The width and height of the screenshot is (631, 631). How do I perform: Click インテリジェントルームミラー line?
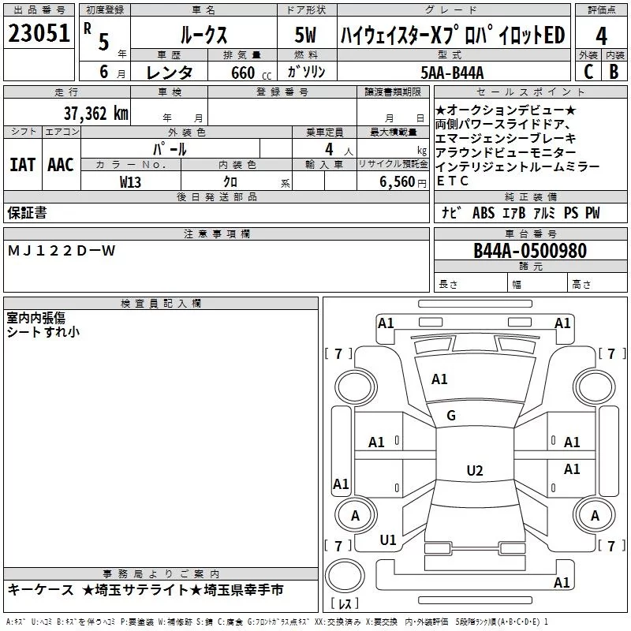(517, 166)
